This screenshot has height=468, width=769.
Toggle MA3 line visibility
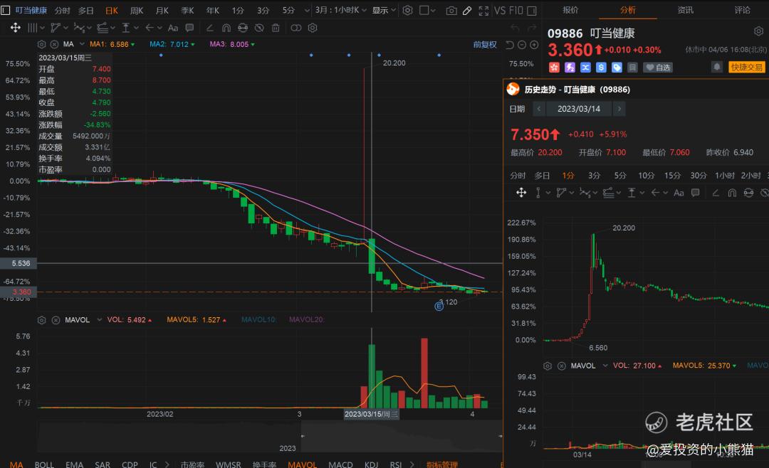coord(232,44)
